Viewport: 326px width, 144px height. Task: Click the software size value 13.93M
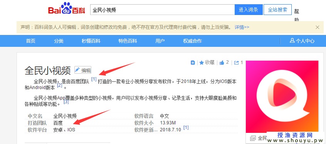tap(168, 123)
